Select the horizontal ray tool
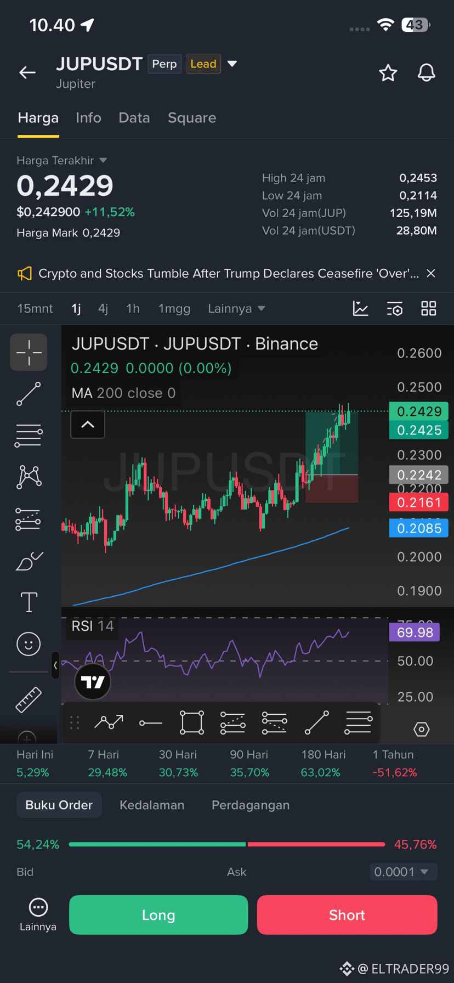 tap(151, 723)
